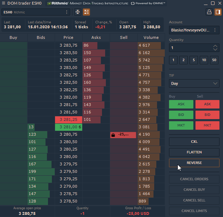This screenshot has width=223, height=217.
Task: Click the Change -0,21 value
Action: [100, 27]
